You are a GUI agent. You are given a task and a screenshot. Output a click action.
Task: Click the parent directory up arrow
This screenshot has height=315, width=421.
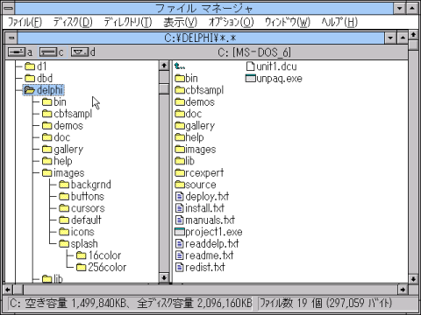[180, 66]
